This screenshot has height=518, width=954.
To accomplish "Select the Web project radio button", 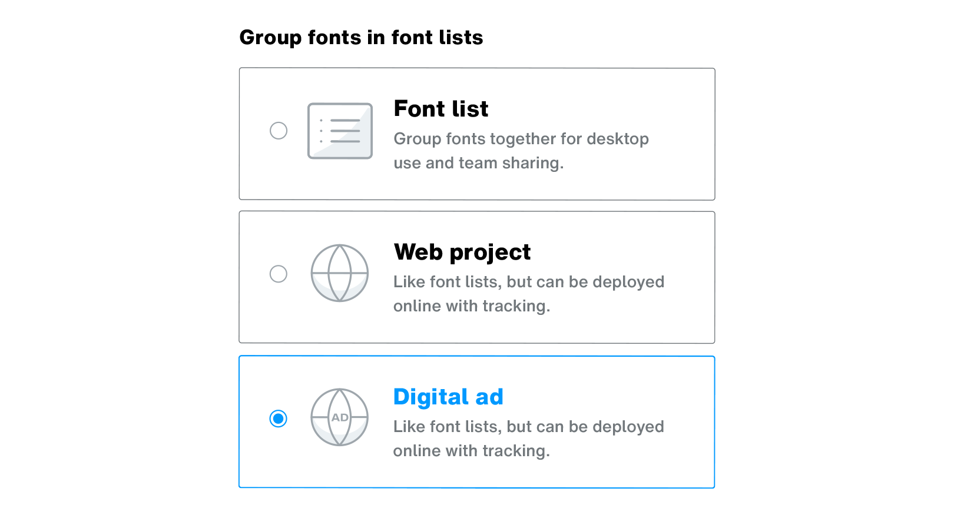I will [279, 274].
